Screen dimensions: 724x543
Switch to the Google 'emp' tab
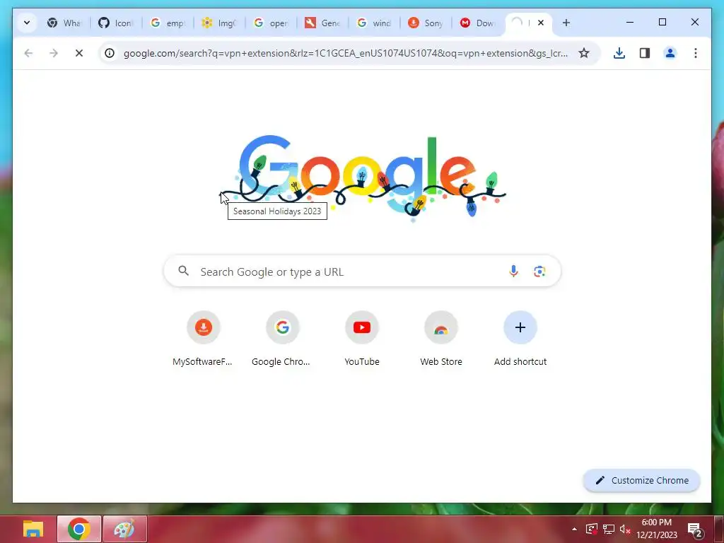pos(168,23)
